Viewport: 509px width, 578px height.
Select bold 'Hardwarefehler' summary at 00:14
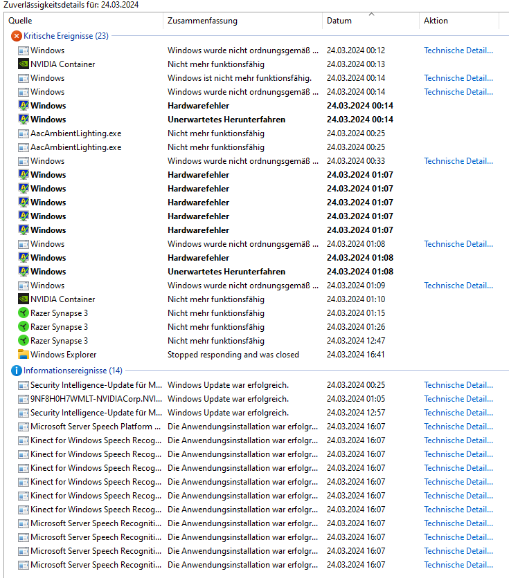pyautogui.click(x=199, y=105)
